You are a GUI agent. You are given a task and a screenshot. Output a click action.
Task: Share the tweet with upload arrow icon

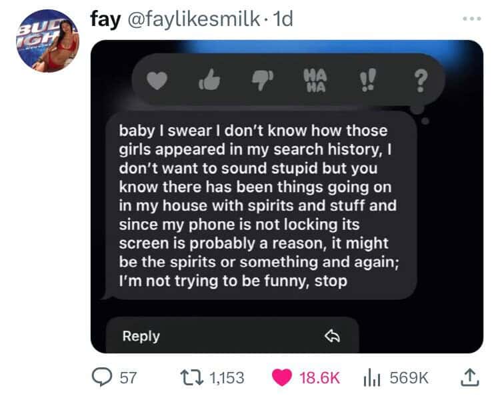[470, 377]
